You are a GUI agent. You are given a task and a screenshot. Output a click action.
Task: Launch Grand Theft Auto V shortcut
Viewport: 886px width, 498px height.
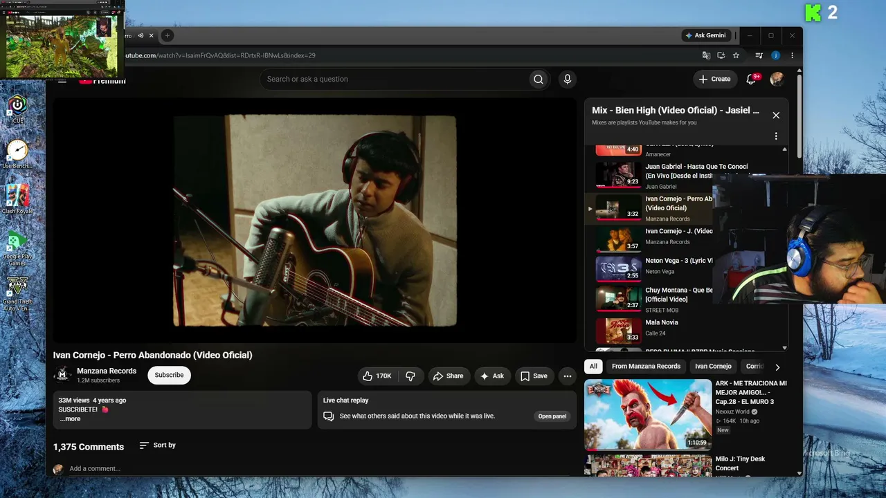pos(17,293)
